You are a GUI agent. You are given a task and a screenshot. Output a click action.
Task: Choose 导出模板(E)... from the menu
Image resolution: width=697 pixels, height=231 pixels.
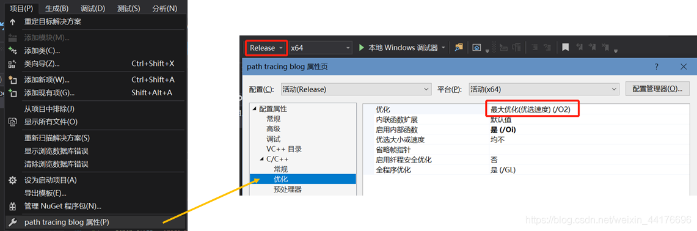coord(95,193)
